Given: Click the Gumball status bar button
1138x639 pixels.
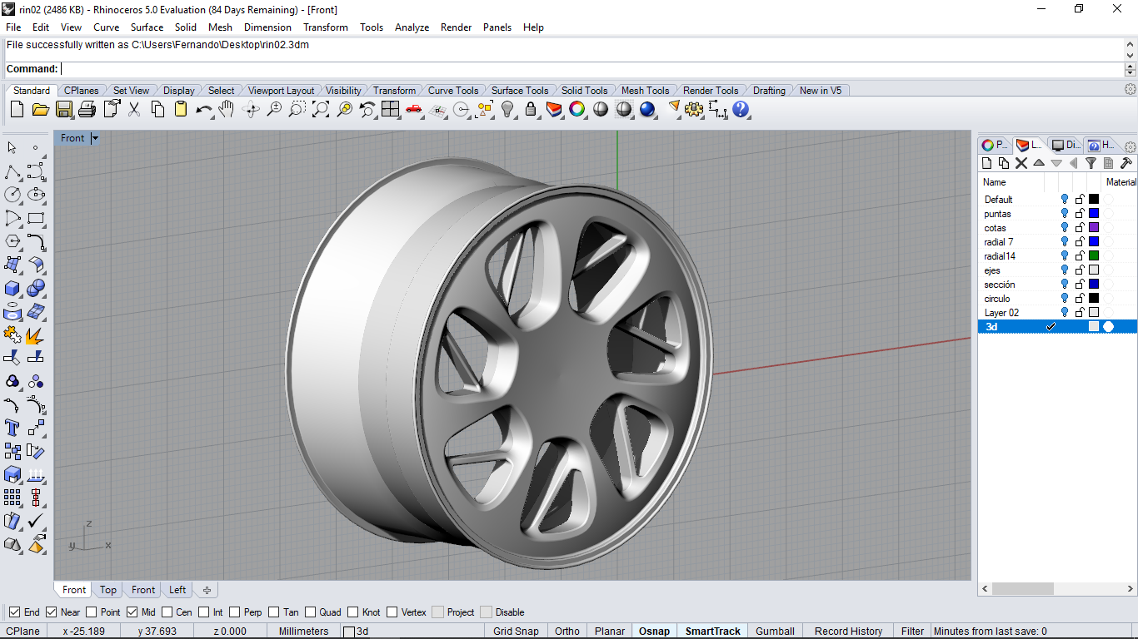Looking at the screenshot, I should pyautogui.click(x=775, y=632).
